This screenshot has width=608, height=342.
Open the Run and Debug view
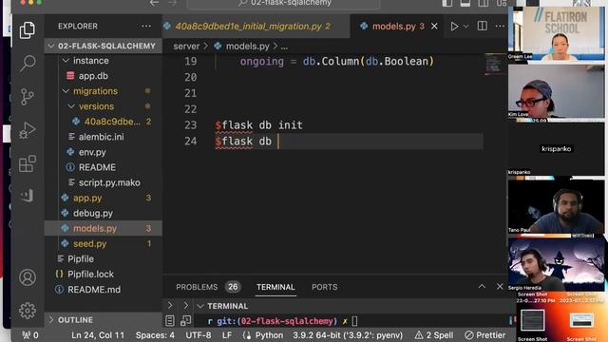pos(28,130)
